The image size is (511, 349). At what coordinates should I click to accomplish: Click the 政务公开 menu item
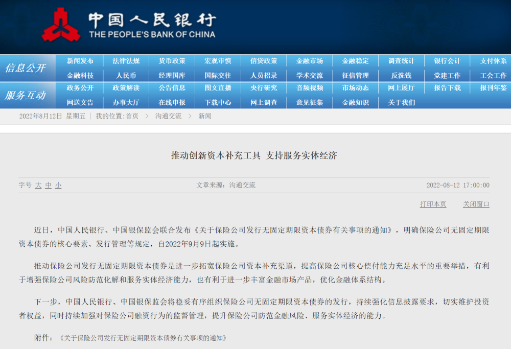click(80, 88)
